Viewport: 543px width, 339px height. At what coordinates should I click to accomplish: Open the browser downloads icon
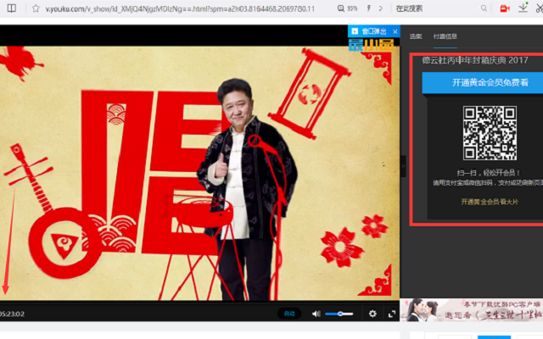point(523,8)
